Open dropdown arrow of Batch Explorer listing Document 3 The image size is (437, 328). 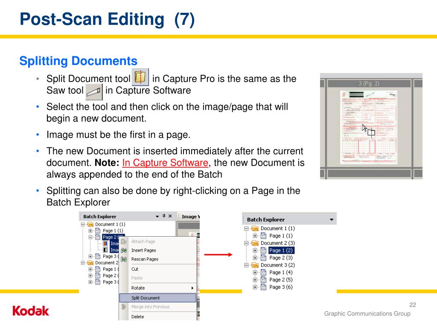[x=331, y=220]
